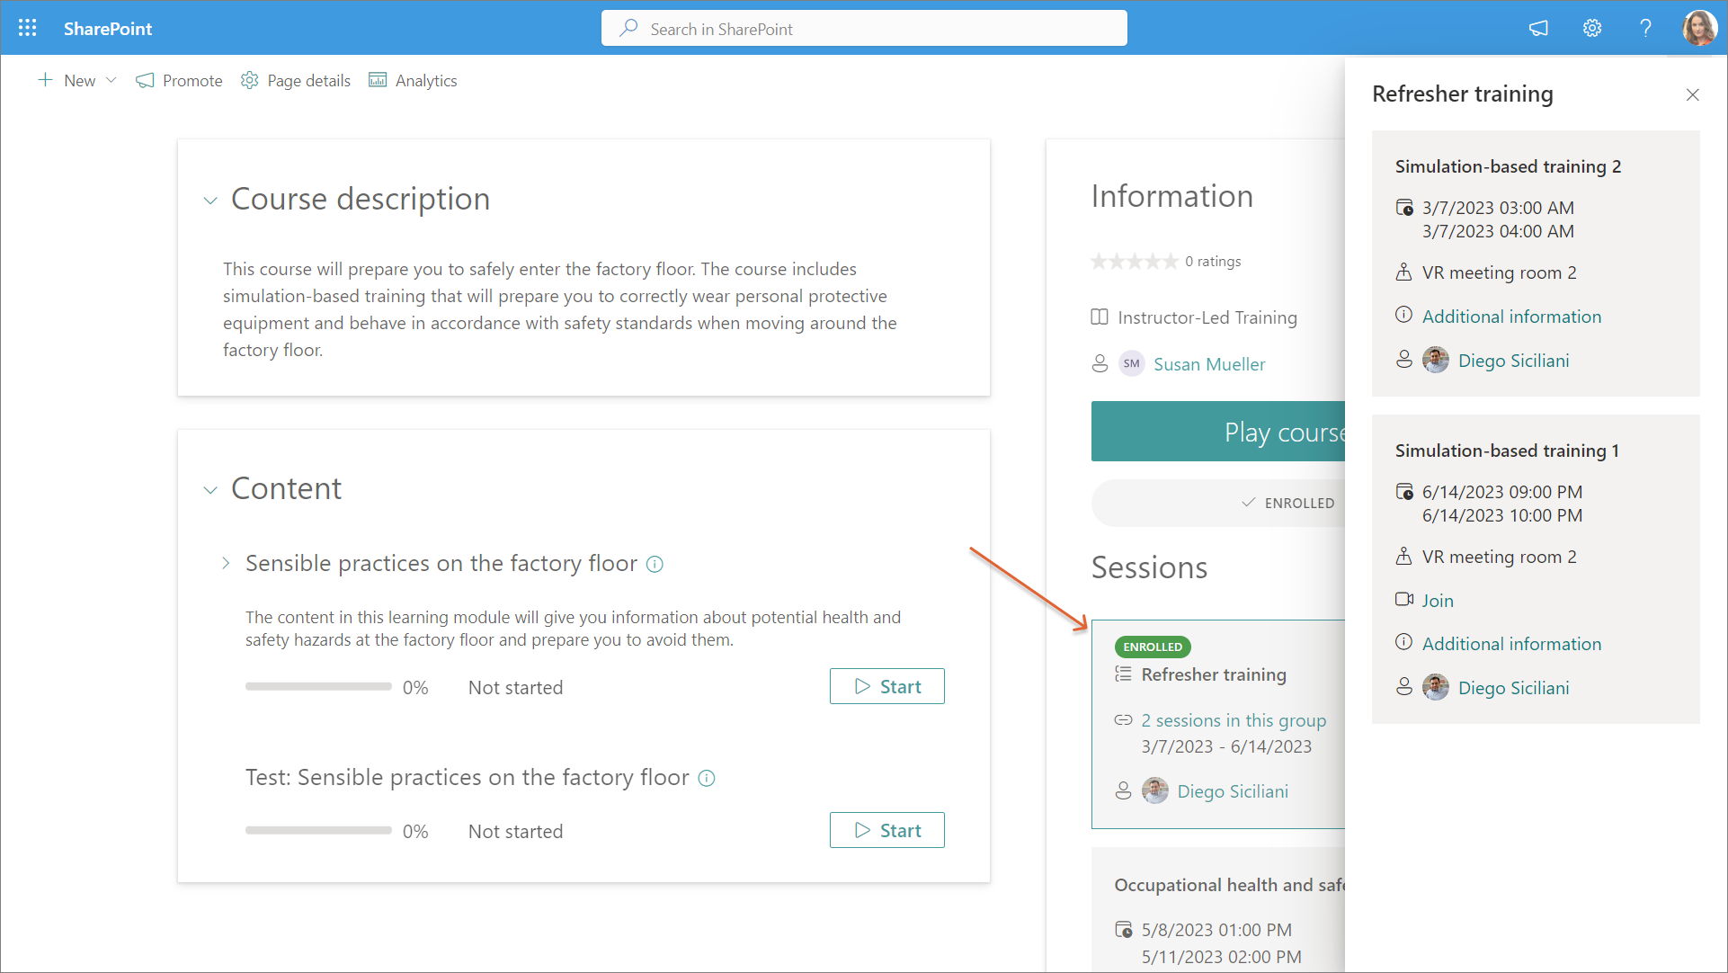Open Page details from the command bar
This screenshot has height=973, width=1728.
pos(296,81)
